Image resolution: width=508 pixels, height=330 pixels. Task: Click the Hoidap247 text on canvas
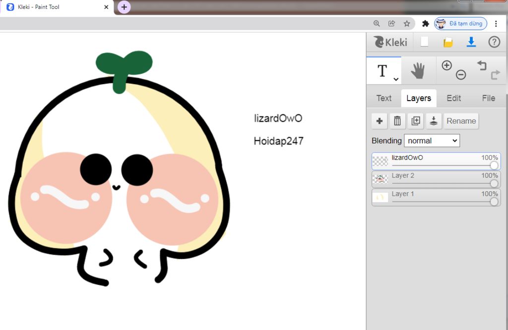click(x=279, y=141)
